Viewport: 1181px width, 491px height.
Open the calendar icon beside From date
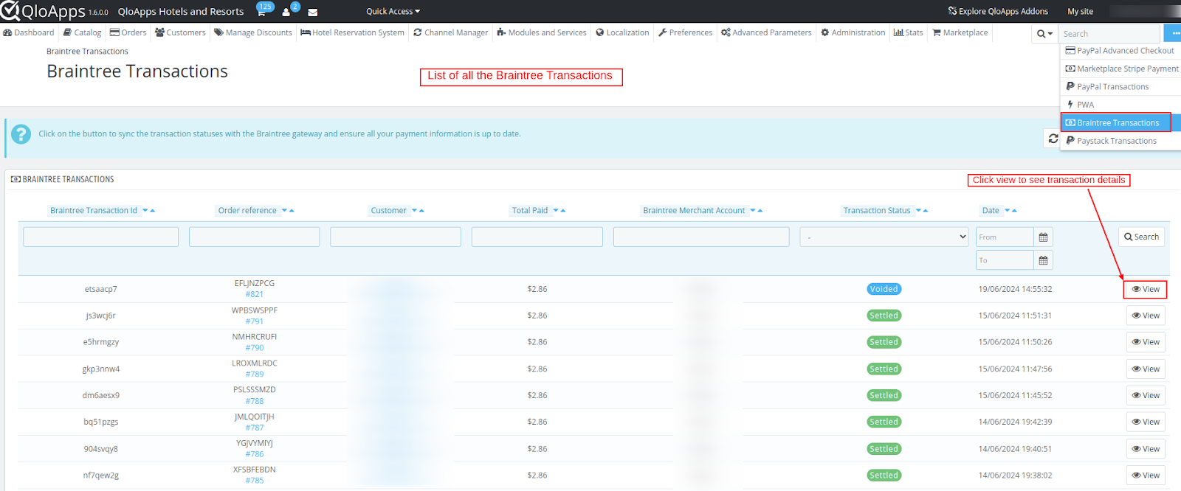tap(1043, 237)
